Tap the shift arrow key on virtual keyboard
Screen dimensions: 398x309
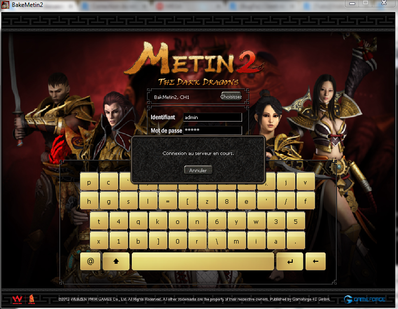pos(116,261)
